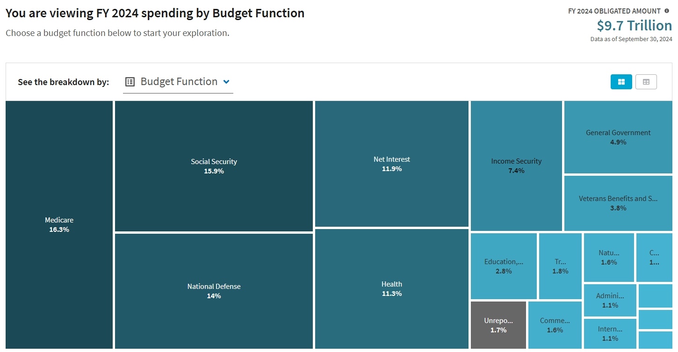Choose the Net Interest 11.9% tile
The width and height of the screenshot is (678, 352).
tap(391, 164)
